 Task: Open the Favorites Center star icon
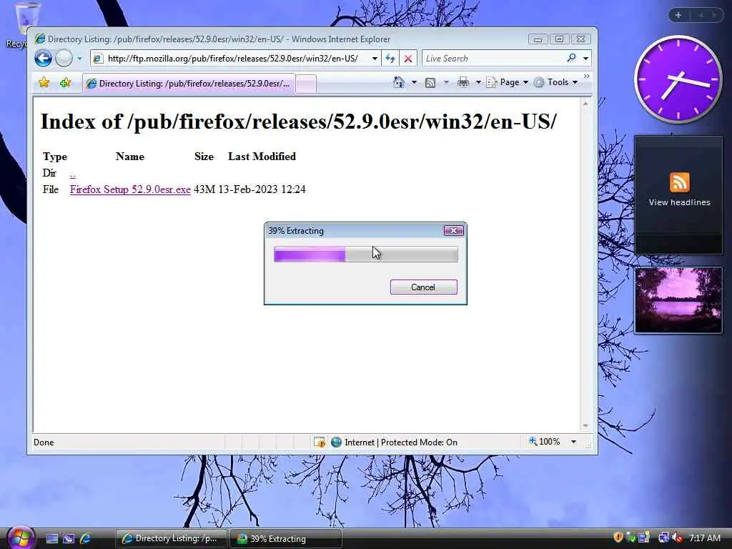pos(44,83)
